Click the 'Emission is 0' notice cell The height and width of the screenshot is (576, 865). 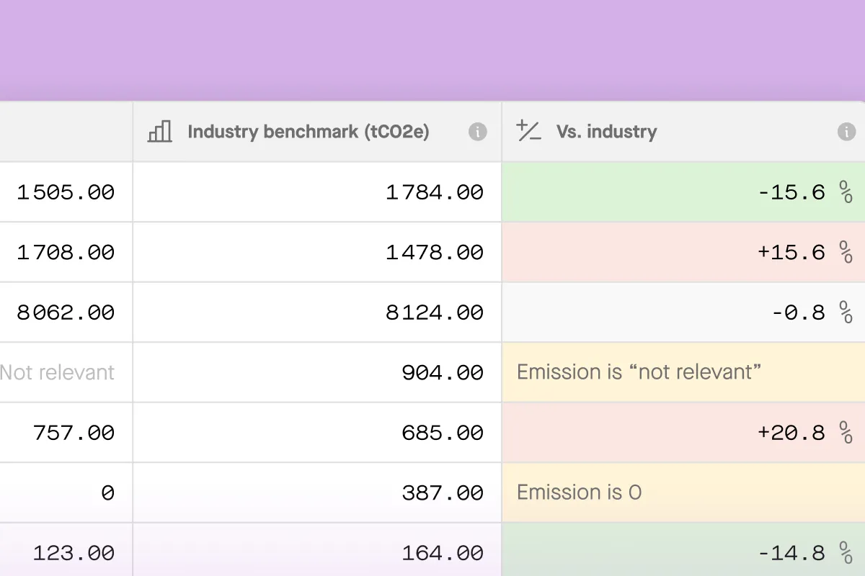click(x=579, y=492)
